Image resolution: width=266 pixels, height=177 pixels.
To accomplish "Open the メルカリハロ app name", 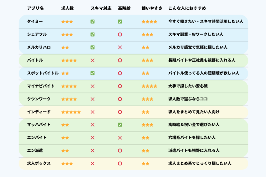I will [x=39, y=47].
